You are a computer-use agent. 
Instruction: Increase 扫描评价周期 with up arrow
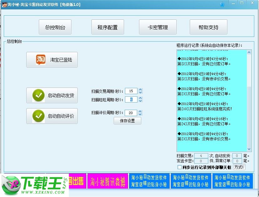coord(140,111)
